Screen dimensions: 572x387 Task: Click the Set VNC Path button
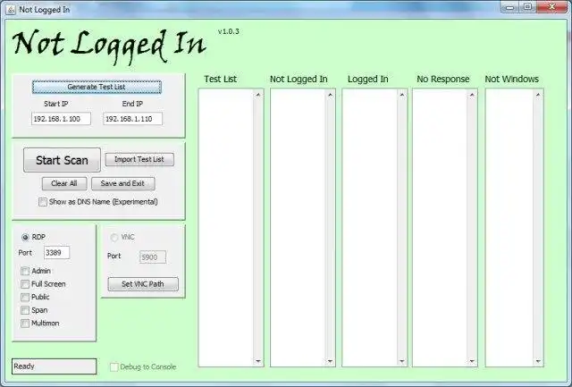click(143, 284)
